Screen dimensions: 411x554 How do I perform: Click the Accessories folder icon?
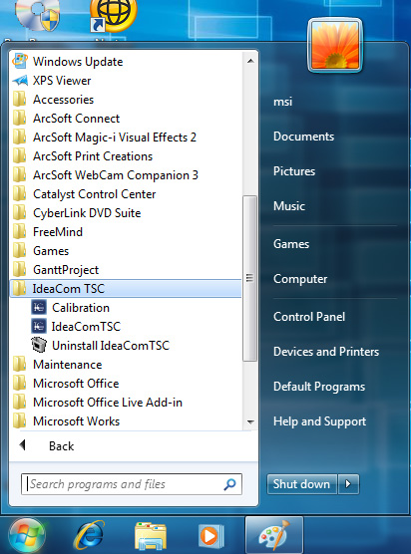point(20,100)
